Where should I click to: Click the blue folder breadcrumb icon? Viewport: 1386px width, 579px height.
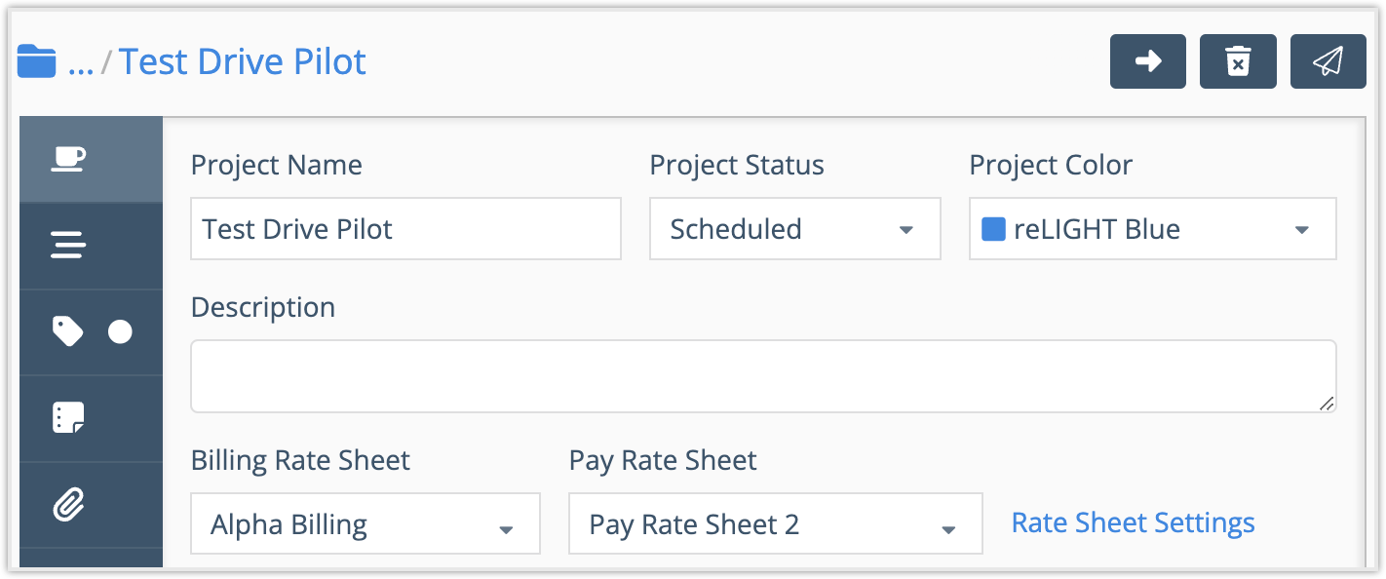tap(38, 59)
